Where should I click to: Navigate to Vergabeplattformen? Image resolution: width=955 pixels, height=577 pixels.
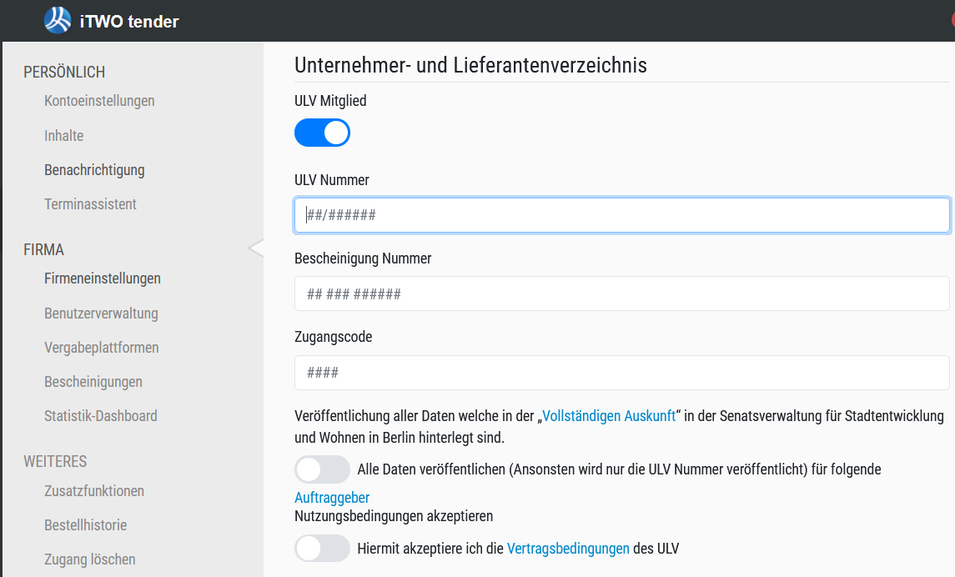pyautogui.click(x=102, y=348)
